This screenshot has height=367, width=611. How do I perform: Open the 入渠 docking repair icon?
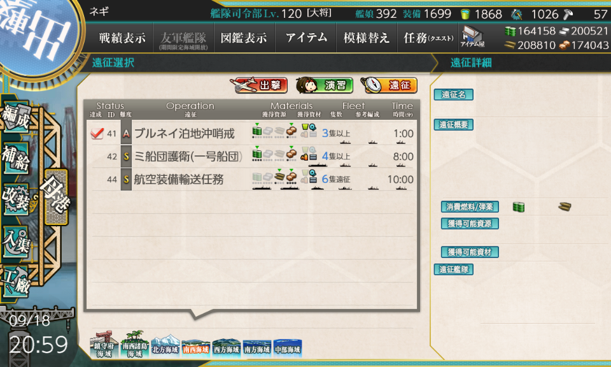click(16, 242)
